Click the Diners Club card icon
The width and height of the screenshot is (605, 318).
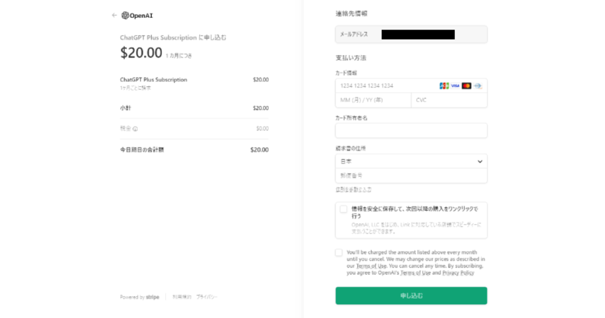pyautogui.click(x=477, y=86)
